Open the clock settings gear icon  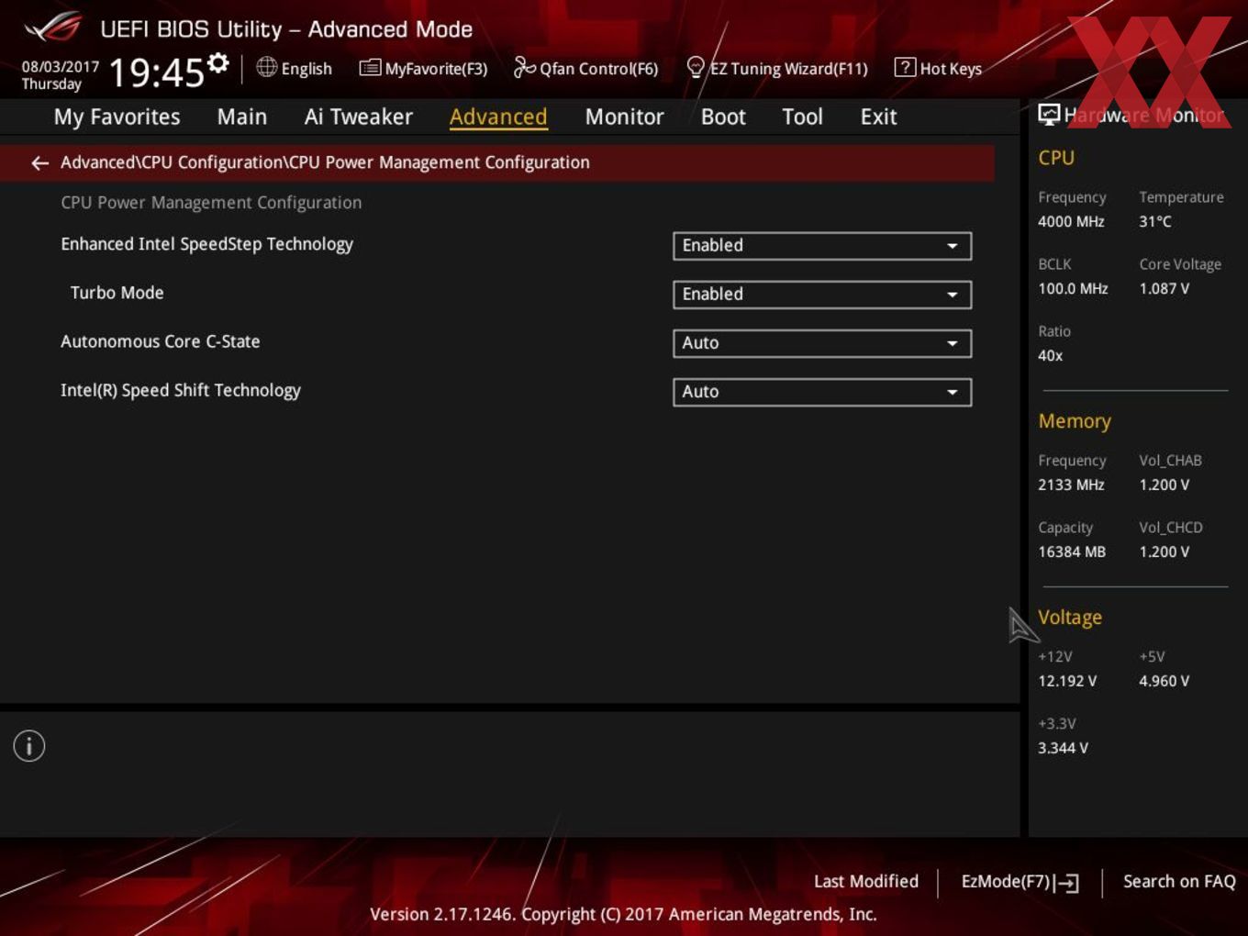(x=217, y=62)
